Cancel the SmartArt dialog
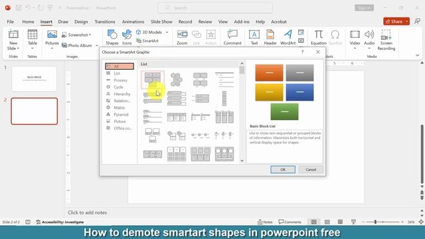This screenshot has width=425, height=239. (311, 170)
